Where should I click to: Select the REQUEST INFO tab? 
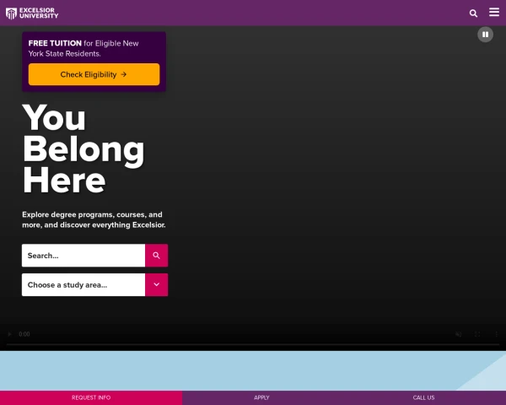[91, 397]
